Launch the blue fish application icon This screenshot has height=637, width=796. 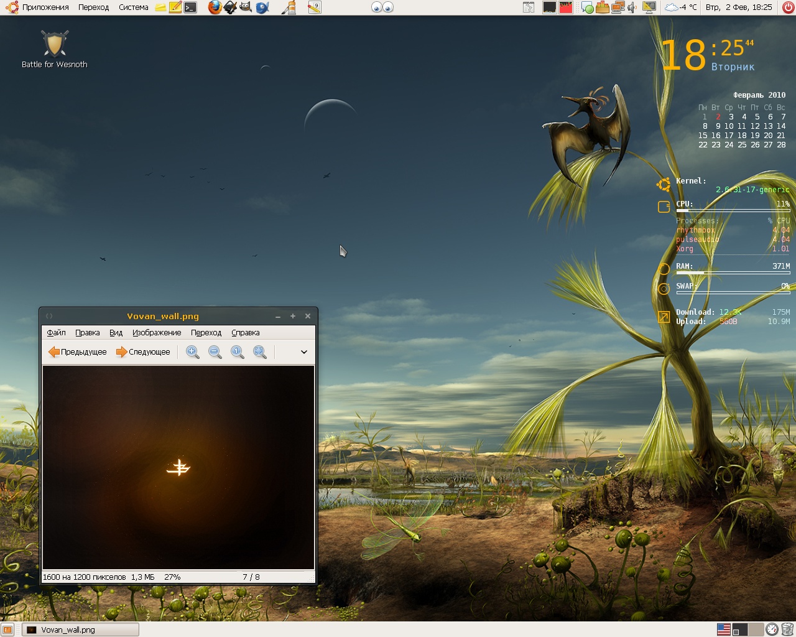coord(262,7)
